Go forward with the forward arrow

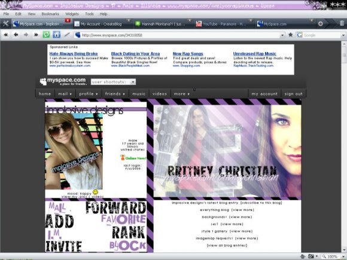[26, 35]
